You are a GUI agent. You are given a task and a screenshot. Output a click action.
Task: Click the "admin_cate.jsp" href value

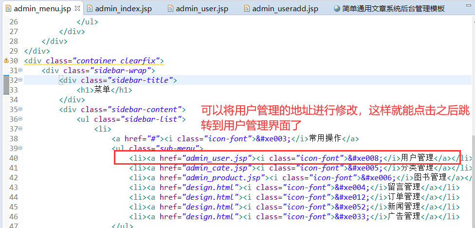[x=217, y=168]
